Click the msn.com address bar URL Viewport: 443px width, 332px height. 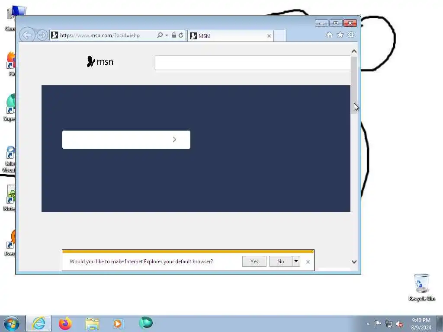click(100, 35)
